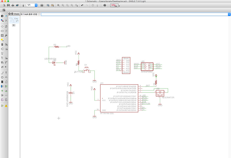Click the Zoom to fit icon
Image resolution: width=231 pixels, height=158 pixels.
click(x=58, y=5)
